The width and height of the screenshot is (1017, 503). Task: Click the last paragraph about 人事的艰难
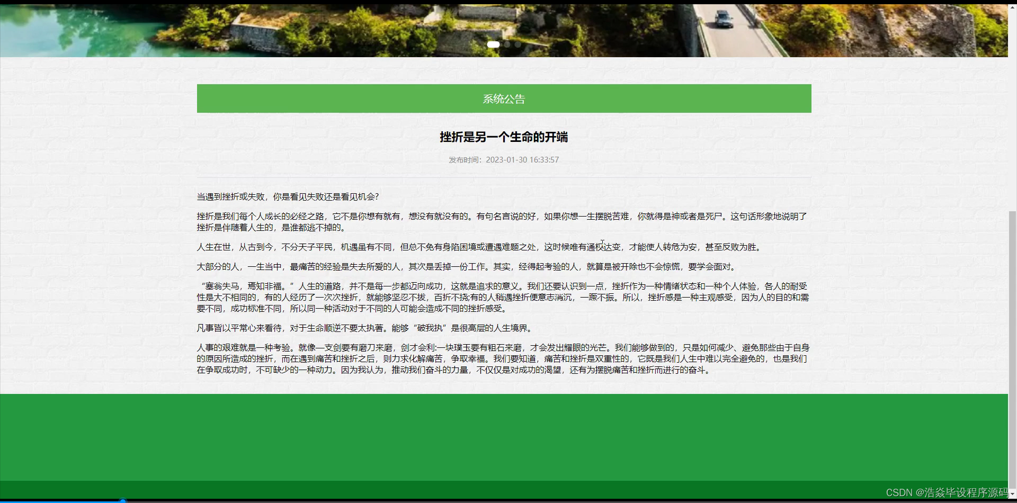coord(503,358)
